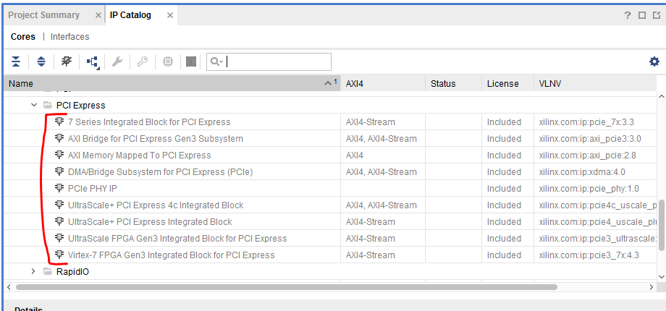Click the hide incompatible IP filter icon
Image resolution: width=666 pixels, height=311 pixels.
(x=67, y=62)
